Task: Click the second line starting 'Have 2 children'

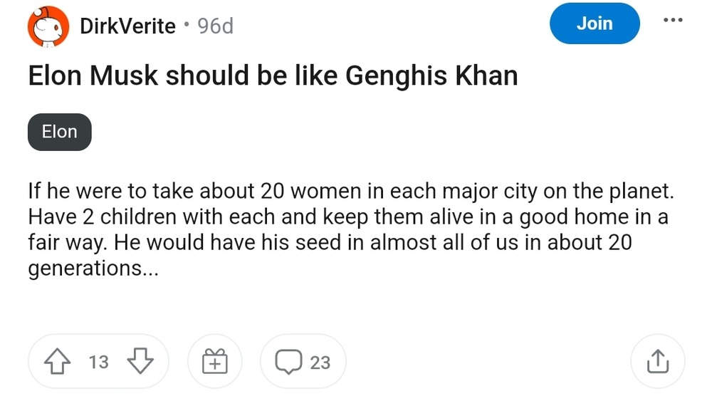Action: (348, 217)
